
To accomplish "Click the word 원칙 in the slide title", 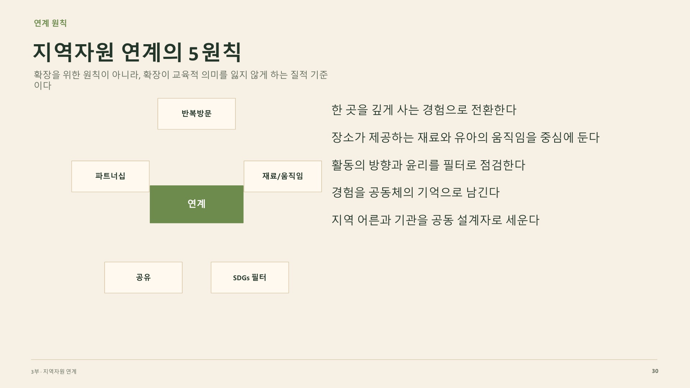I will pyautogui.click(x=221, y=52).
